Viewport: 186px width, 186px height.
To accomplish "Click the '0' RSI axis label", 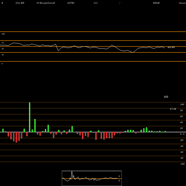I will click(x=2, y=64).
